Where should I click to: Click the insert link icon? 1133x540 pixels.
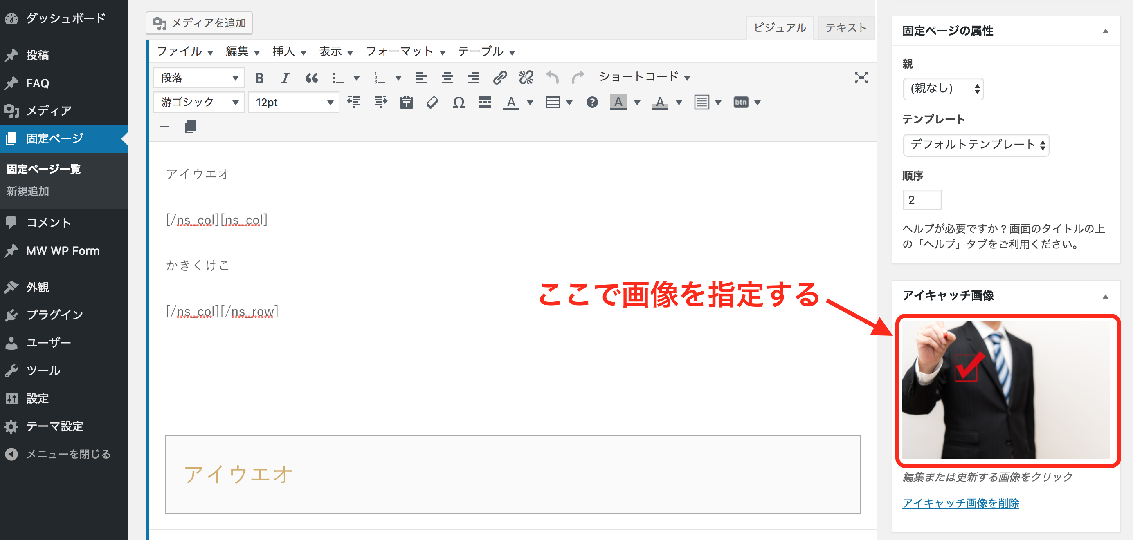500,78
